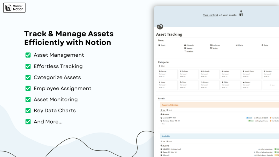Click the And More green checkbox
Image resolution: width=279 pixels, height=157 pixels.
pos(28,122)
